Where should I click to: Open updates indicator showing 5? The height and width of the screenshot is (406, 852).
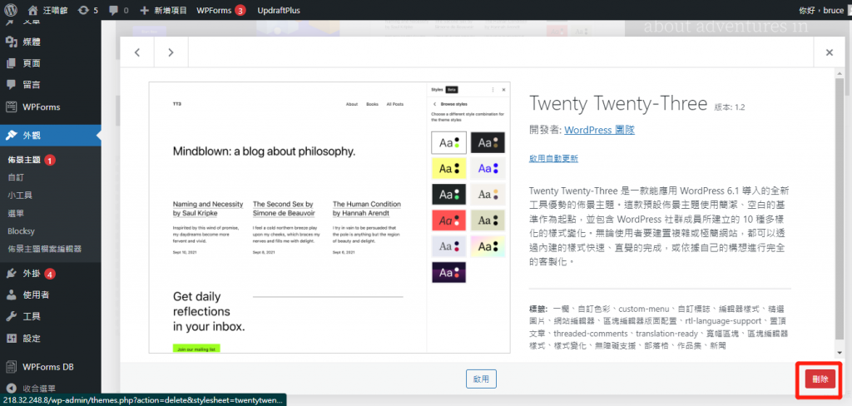coord(87,10)
